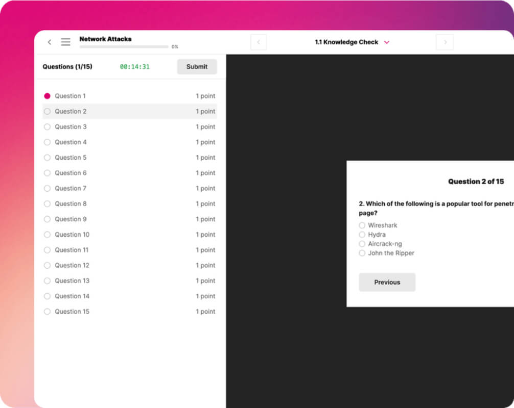514x408 pixels.
Task: Select the John the Ripper option
Action: click(x=386, y=253)
